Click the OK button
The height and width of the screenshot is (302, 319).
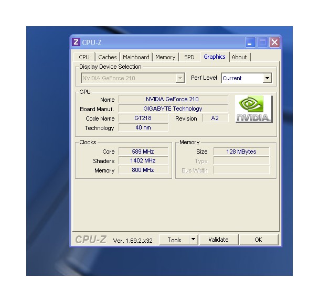(x=258, y=240)
